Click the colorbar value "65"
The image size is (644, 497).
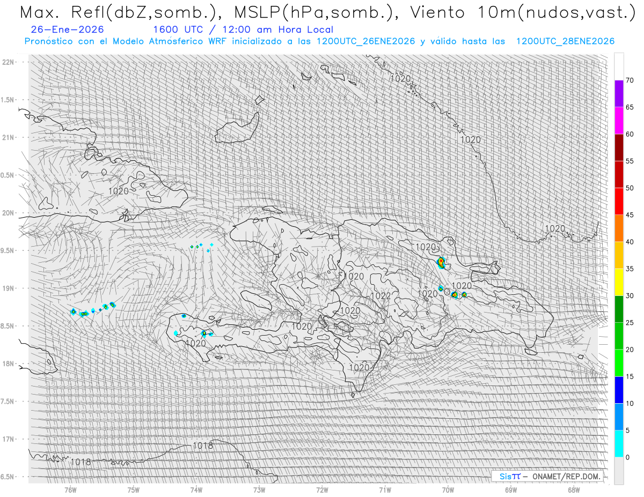click(630, 107)
